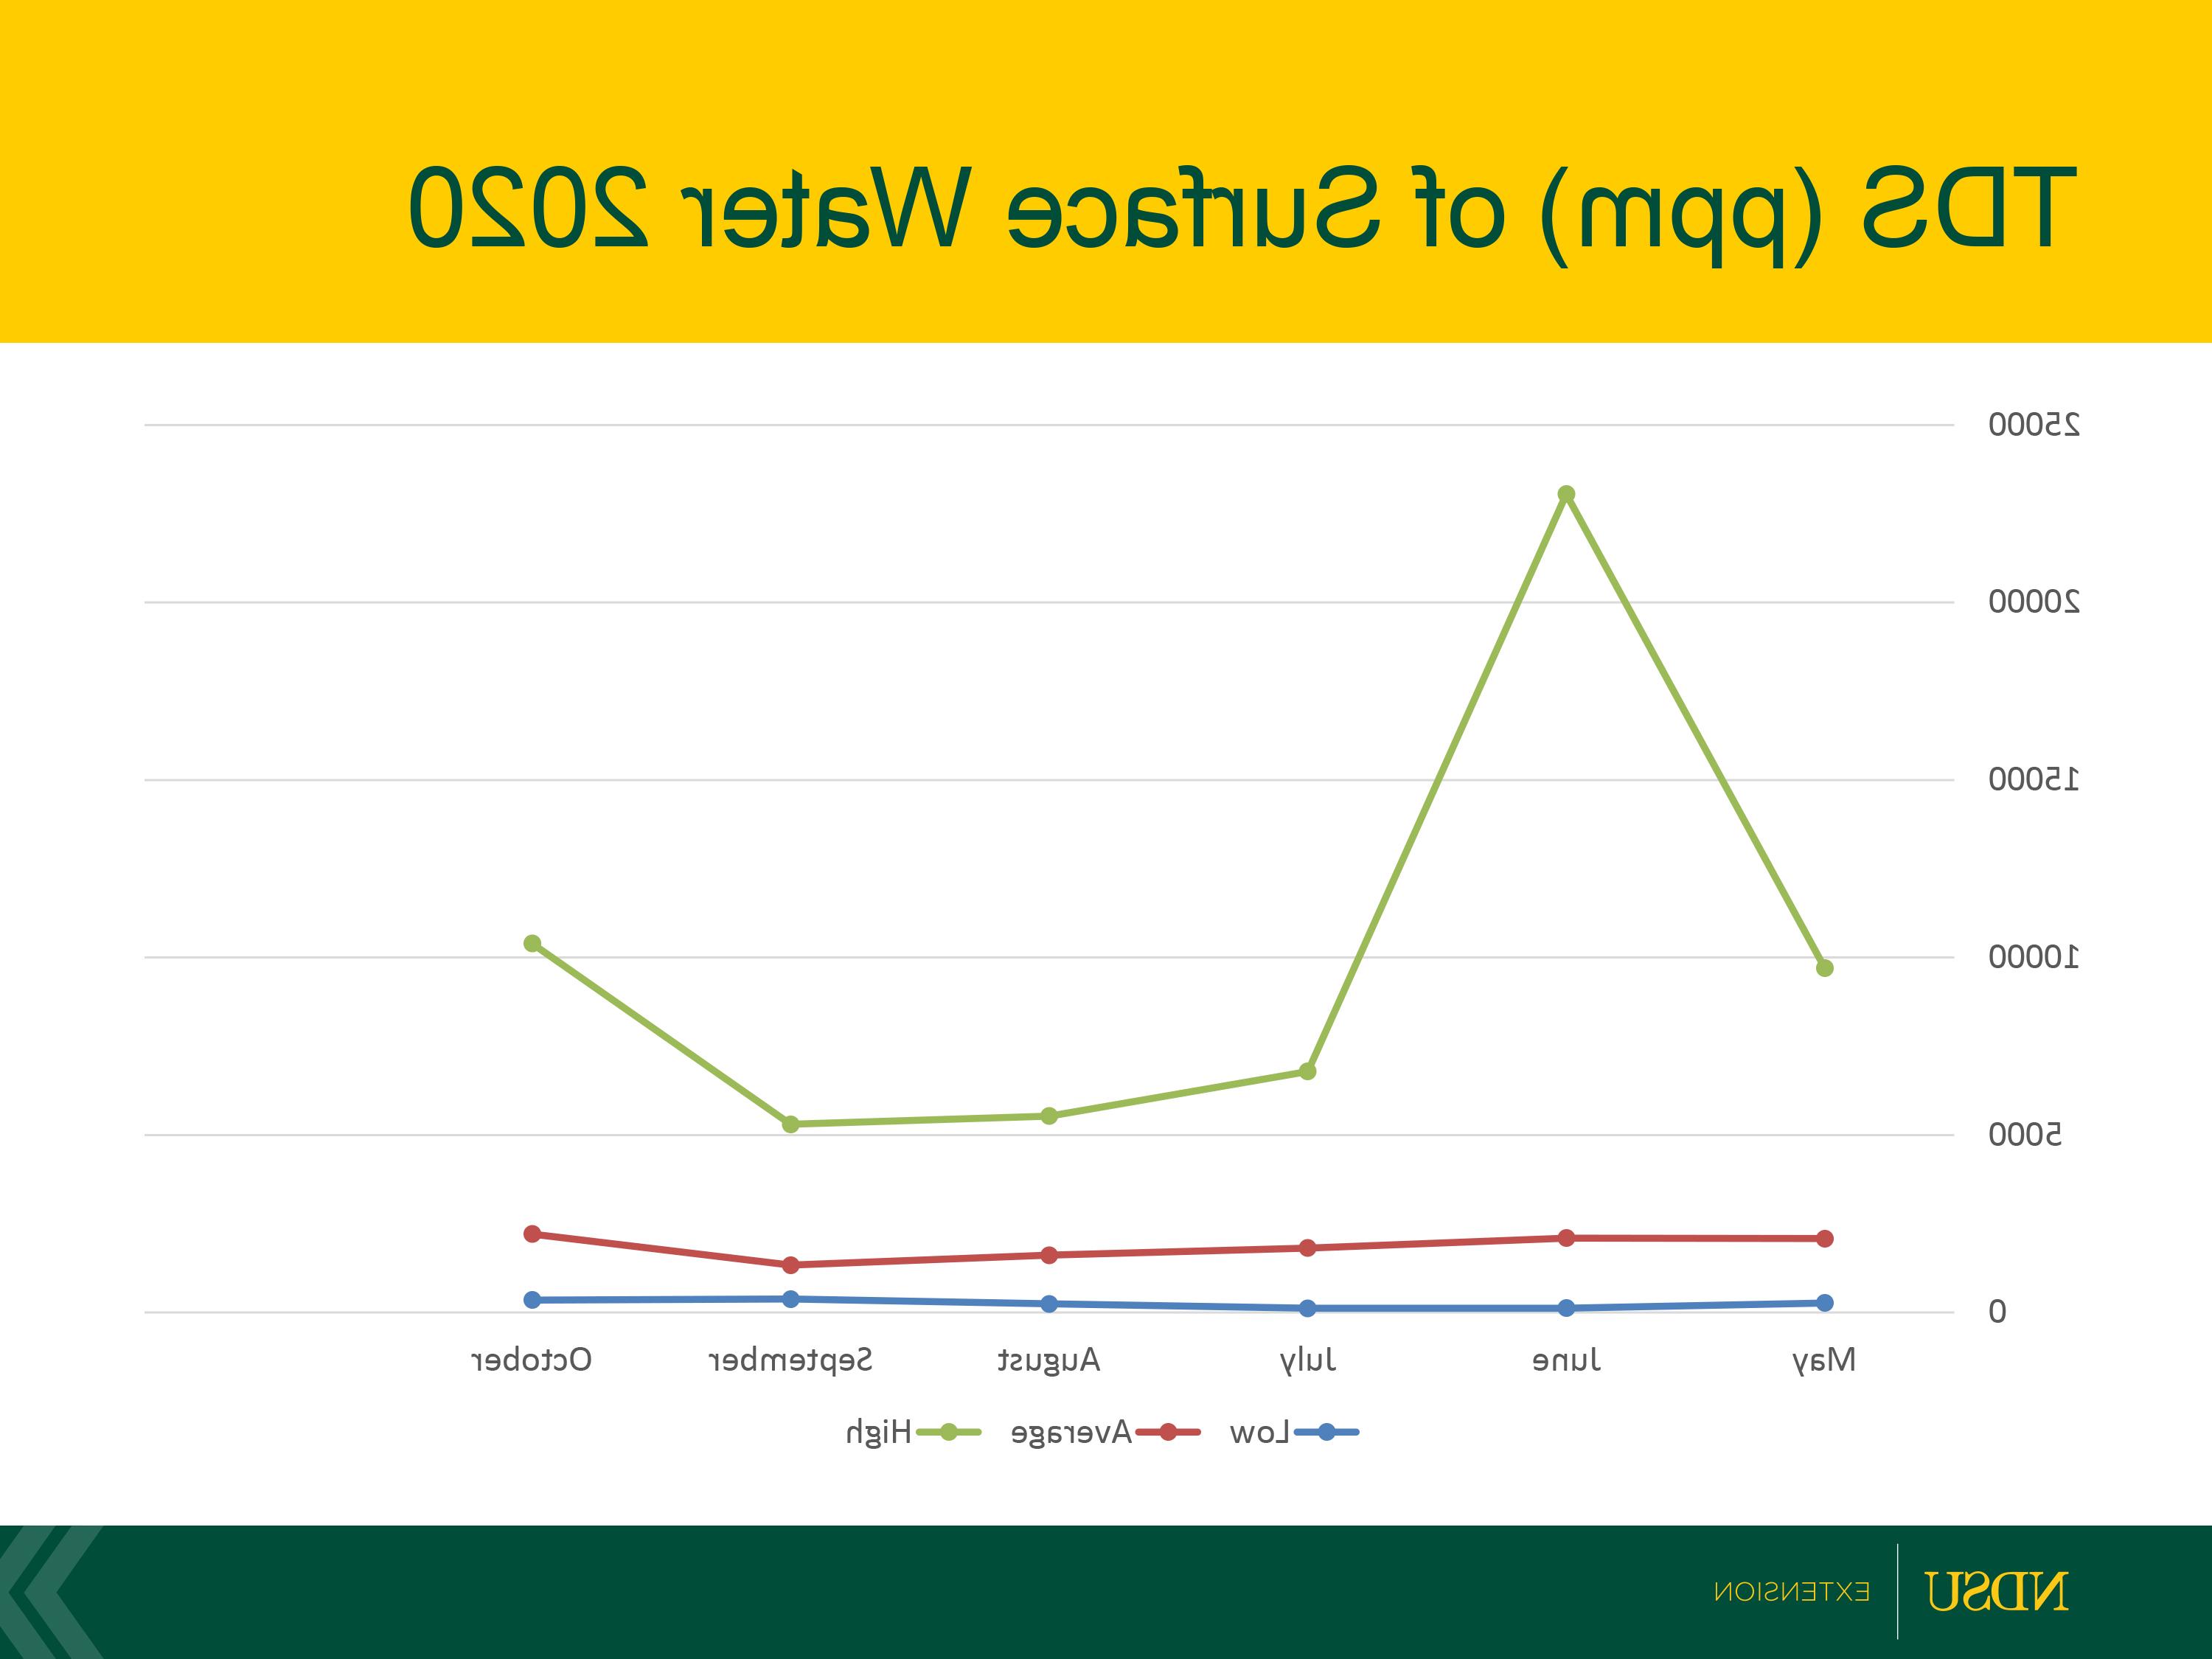The height and width of the screenshot is (1659, 2212).
Task: Click the Low series July data point
Action: 1307,1308
